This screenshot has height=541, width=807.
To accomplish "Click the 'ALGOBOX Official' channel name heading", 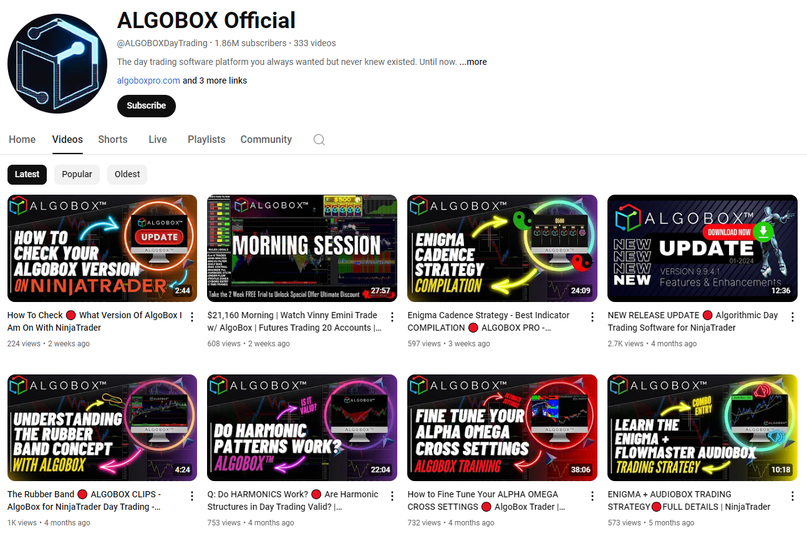I will coord(206,21).
